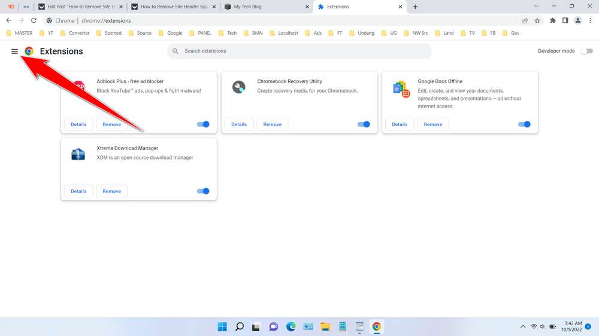Open a new tab with plus button
Screen dimensions: 599x336
(x=415, y=7)
